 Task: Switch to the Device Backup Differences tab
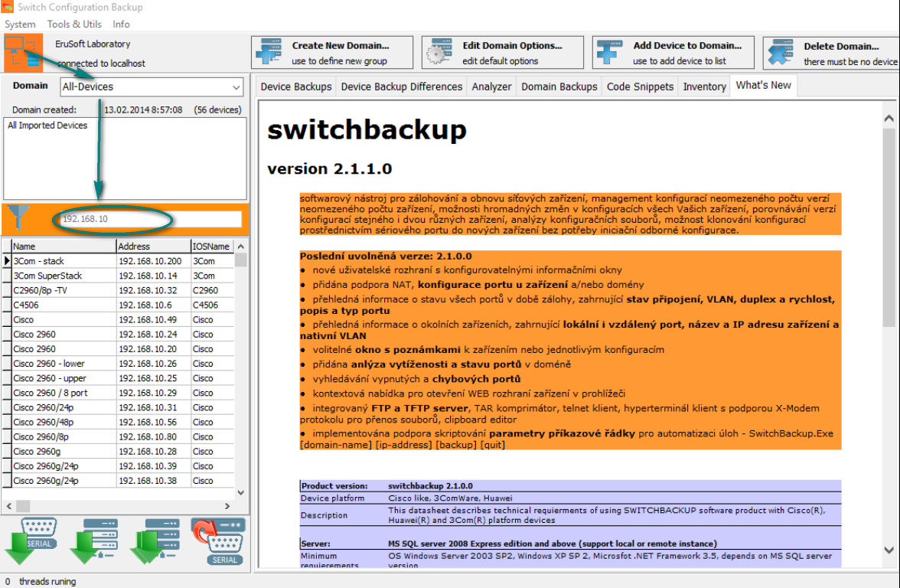tap(402, 87)
